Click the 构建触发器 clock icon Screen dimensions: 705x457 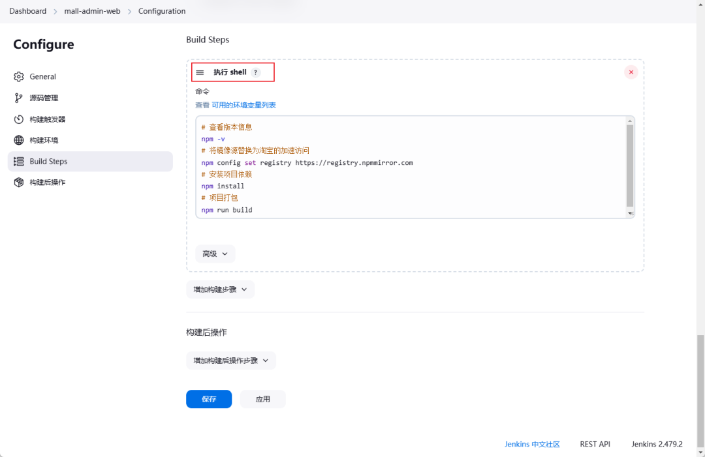pyautogui.click(x=18, y=119)
